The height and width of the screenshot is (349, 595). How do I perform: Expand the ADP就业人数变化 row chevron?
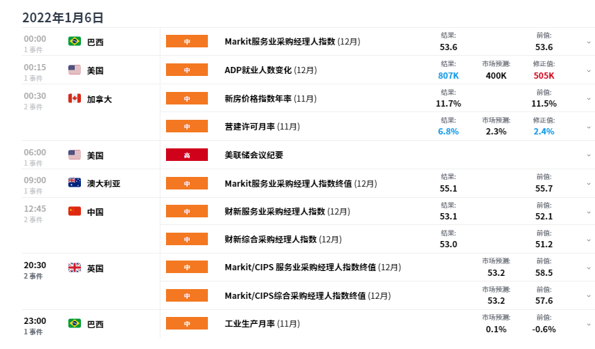coord(589,71)
